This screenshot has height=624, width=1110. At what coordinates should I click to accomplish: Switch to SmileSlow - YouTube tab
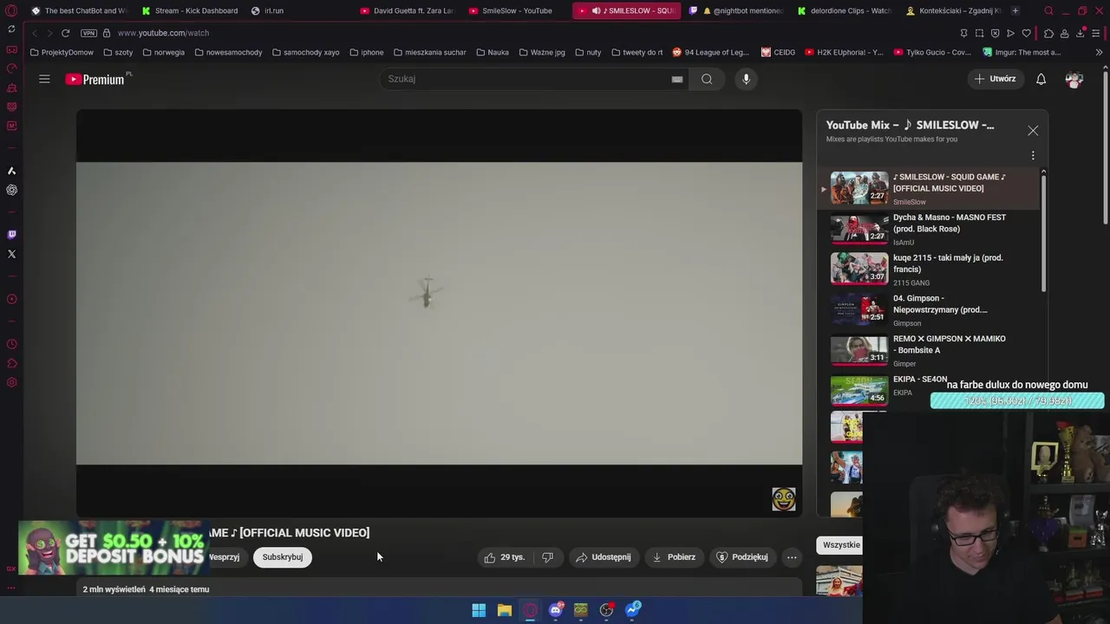[x=515, y=10]
